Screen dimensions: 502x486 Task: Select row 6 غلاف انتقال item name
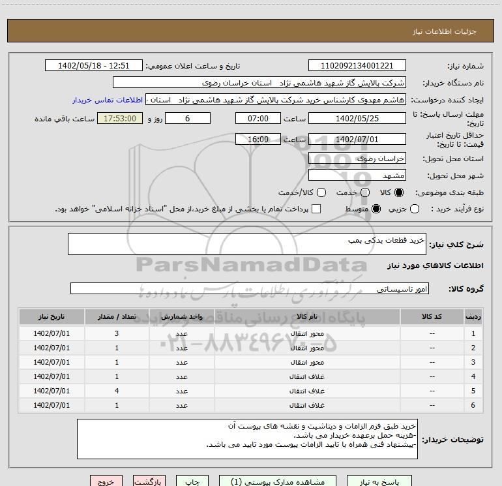tap(307, 405)
